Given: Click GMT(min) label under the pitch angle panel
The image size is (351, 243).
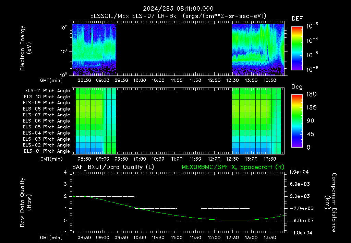Looking at the screenshot, I should (51, 159).
